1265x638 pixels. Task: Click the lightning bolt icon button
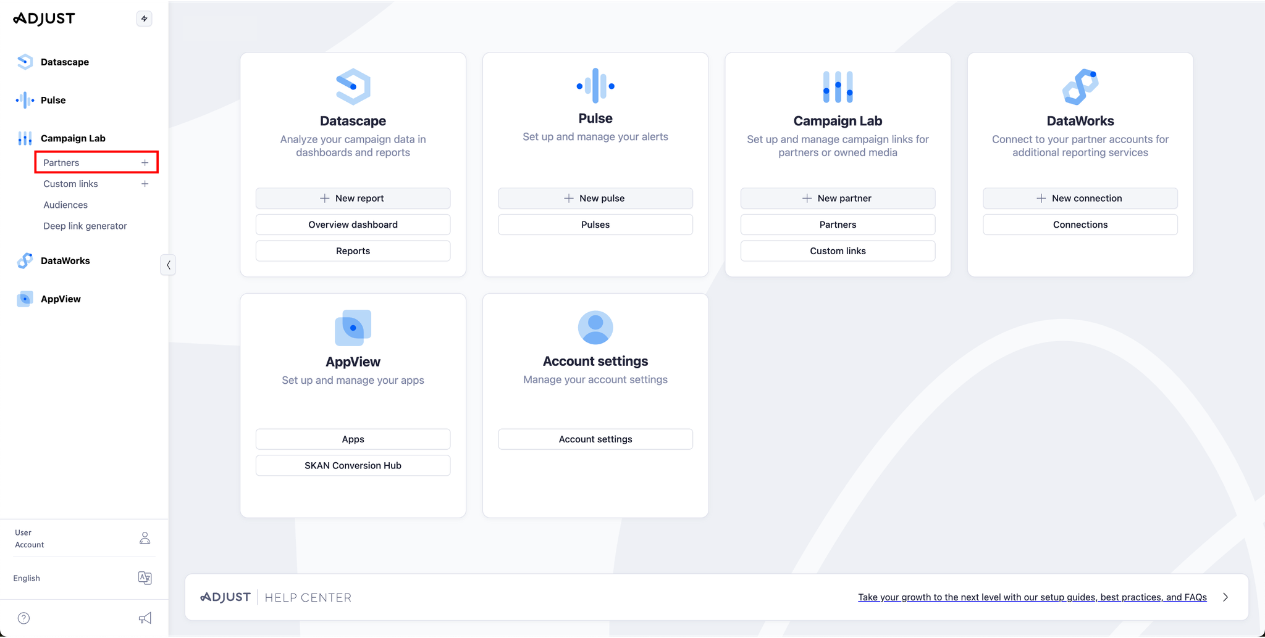tap(144, 19)
